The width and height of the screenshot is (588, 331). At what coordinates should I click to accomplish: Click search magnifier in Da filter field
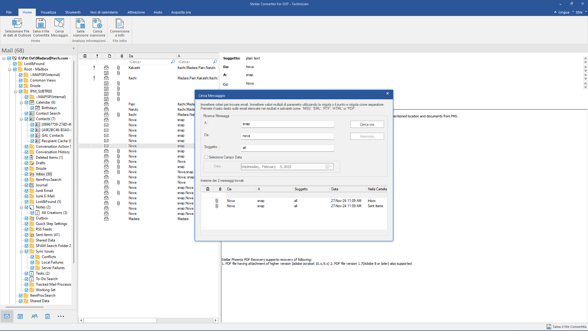click(173, 62)
